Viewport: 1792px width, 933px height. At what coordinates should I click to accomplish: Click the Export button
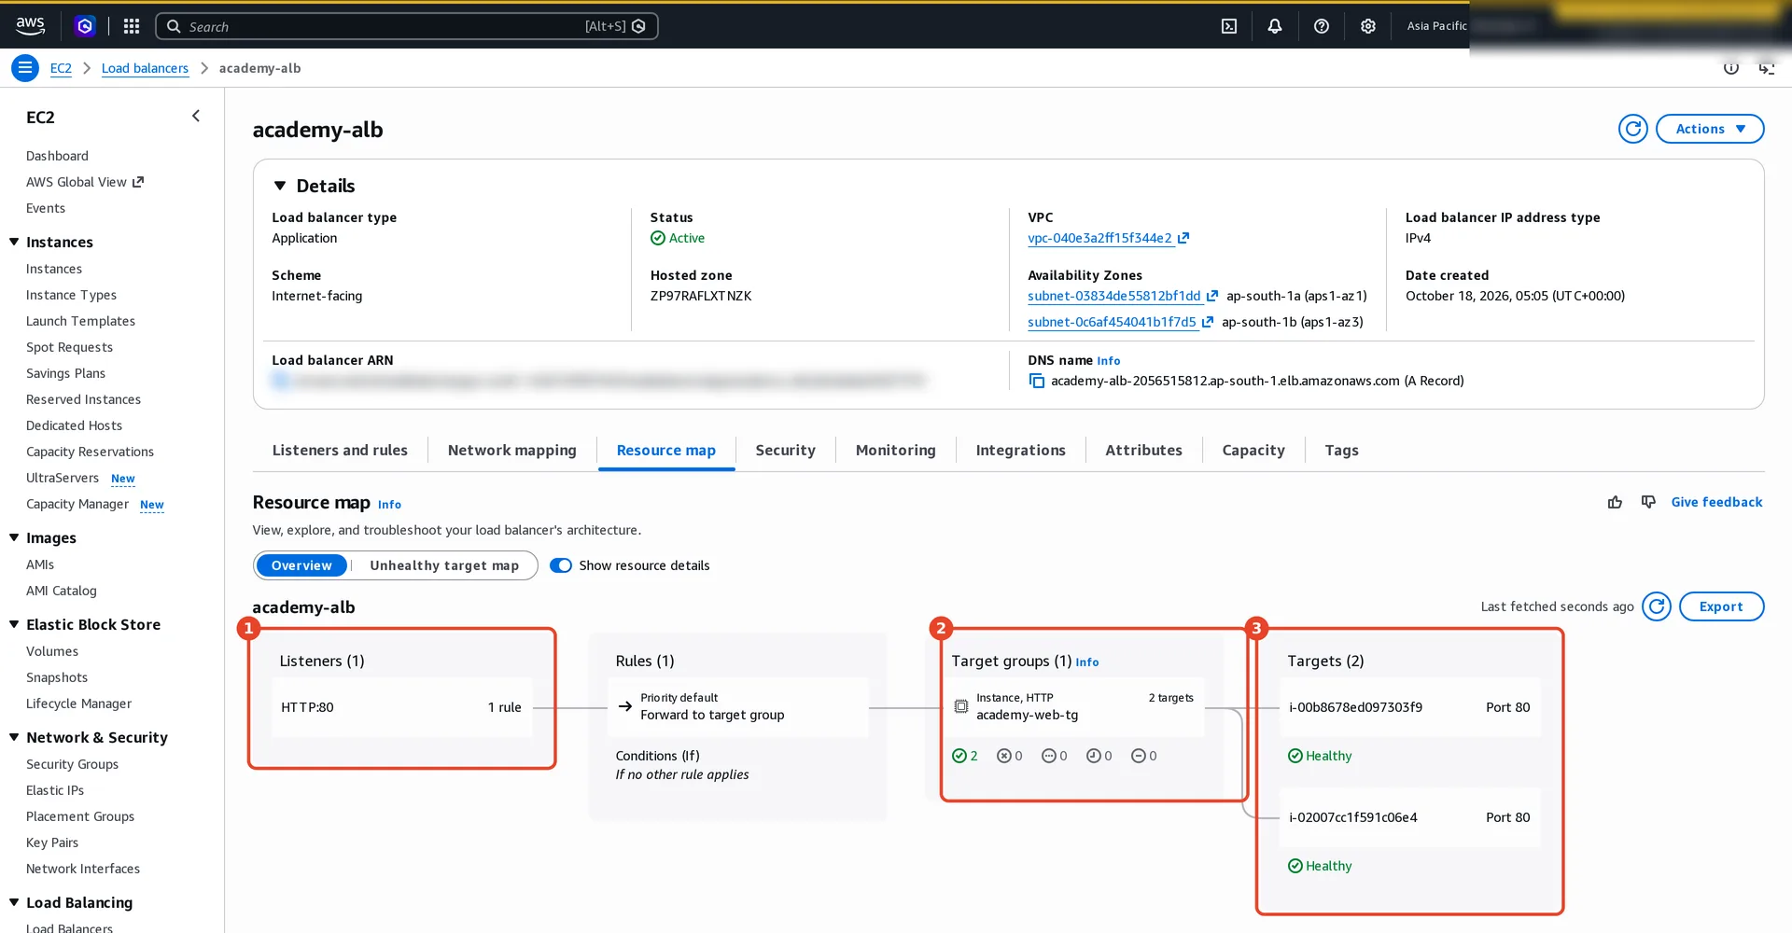pyautogui.click(x=1721, y=606)
